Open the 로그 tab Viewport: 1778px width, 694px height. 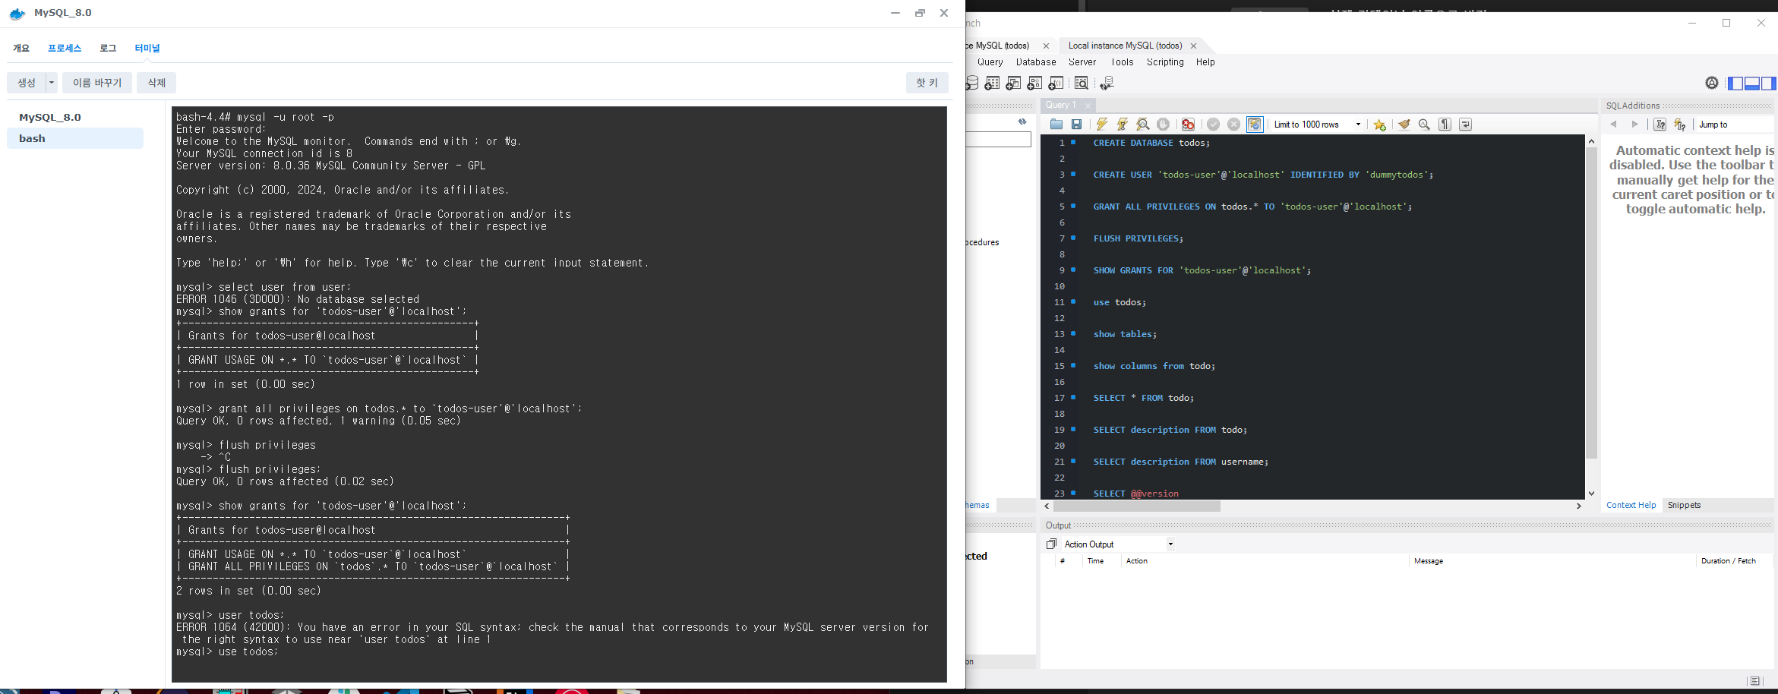(108, 48)
